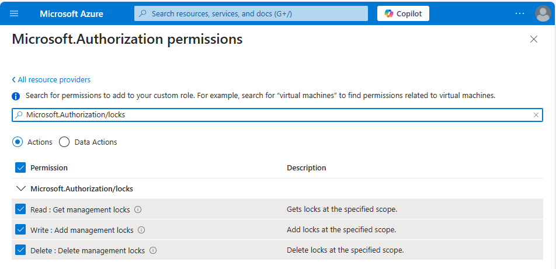Open the Azure portal hamburger menu
Viewport: 556px width, 269px height.
[14, 13]
